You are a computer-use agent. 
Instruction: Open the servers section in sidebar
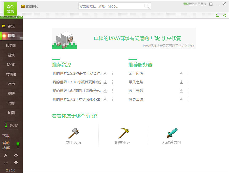[11, 46]
